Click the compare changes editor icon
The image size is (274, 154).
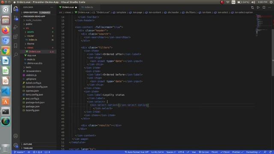(252, 7)
